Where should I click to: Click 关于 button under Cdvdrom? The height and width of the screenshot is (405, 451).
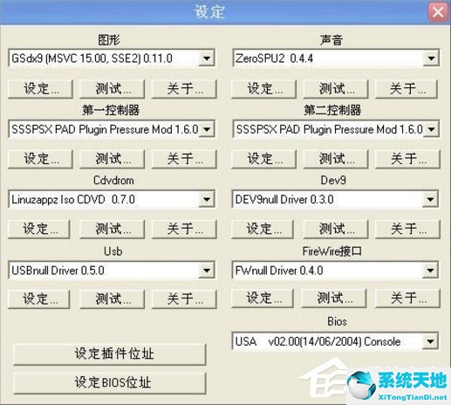184,229
